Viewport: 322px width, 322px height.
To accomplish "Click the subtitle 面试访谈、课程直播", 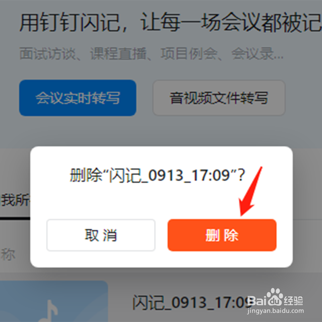I will pyautogui.click(x=83, y=54).
